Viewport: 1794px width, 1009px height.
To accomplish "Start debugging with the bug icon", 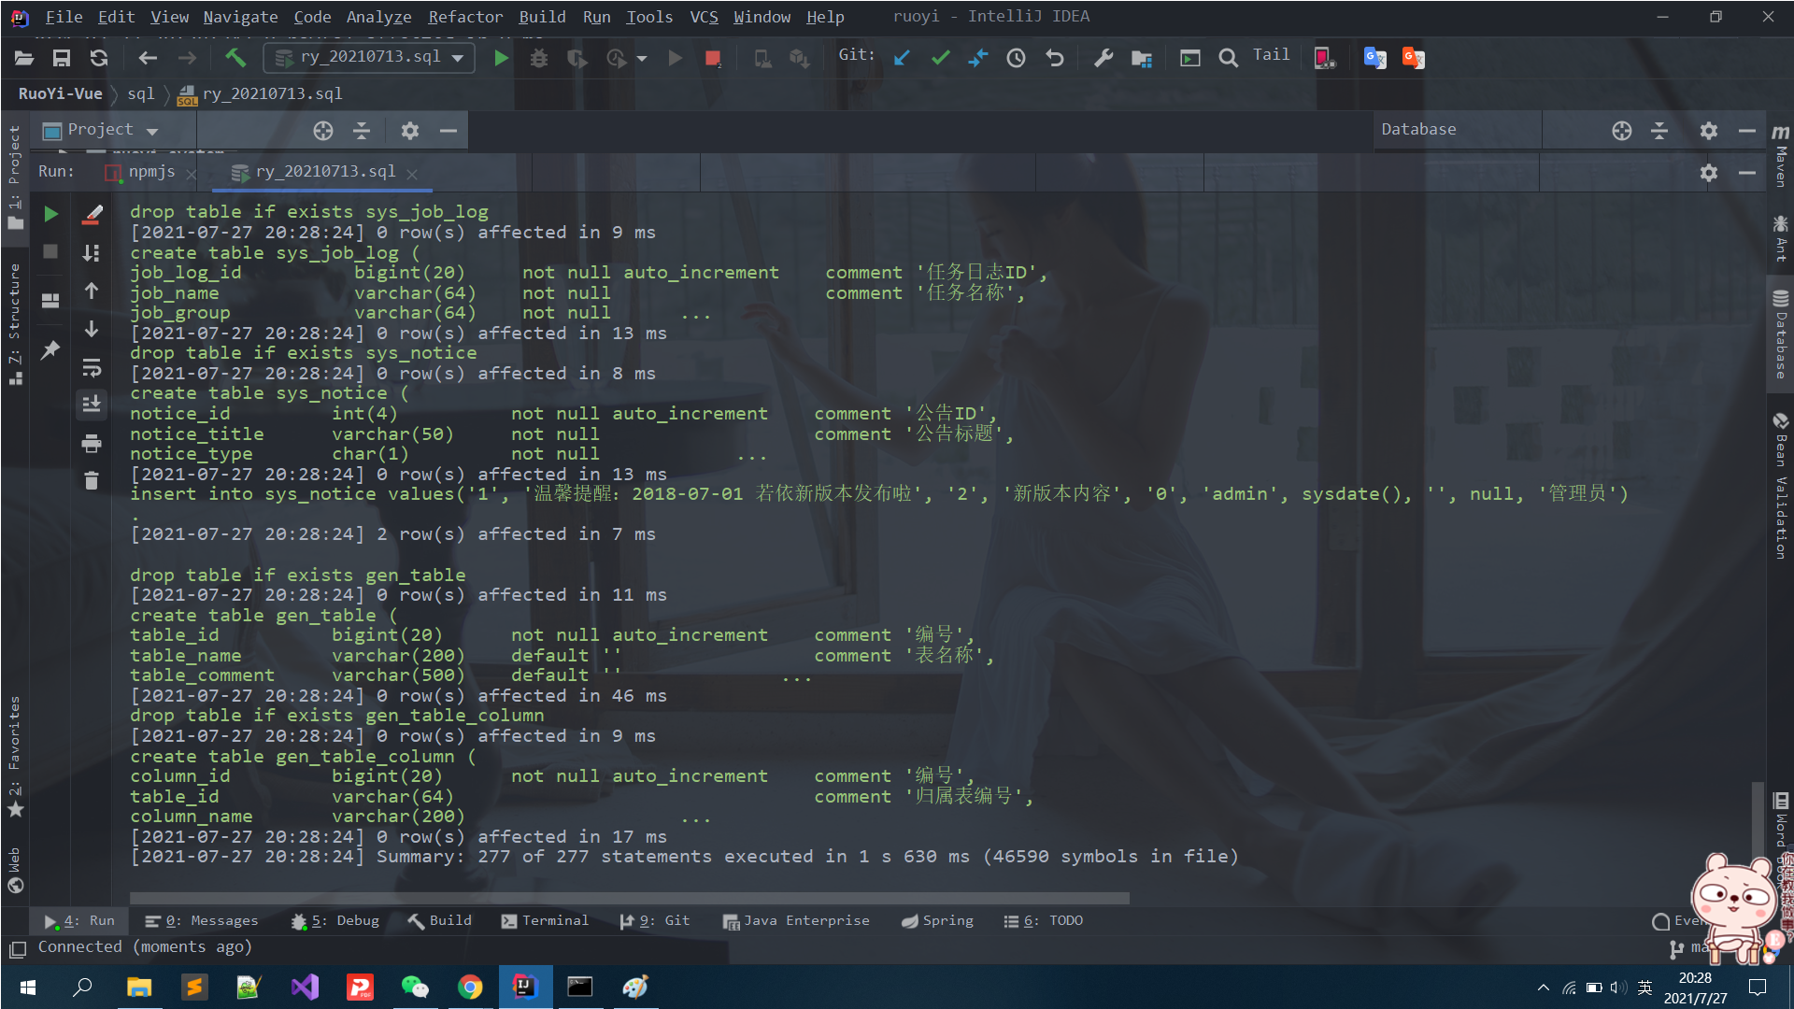I will (539, 58).
